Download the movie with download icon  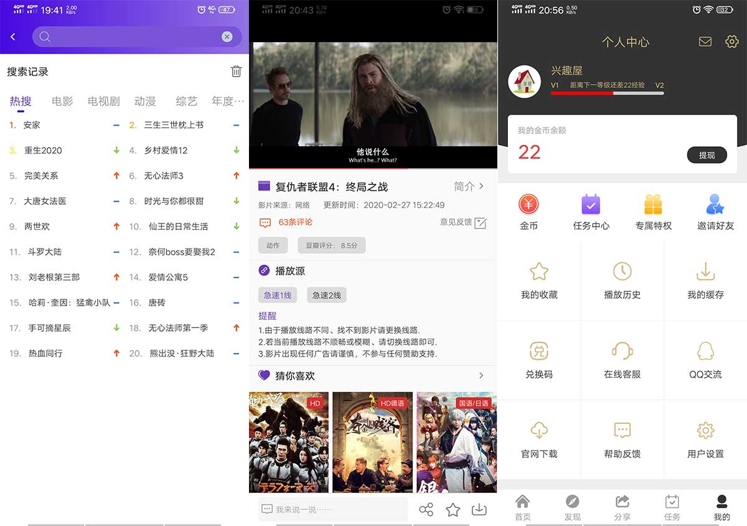(479, 509)
